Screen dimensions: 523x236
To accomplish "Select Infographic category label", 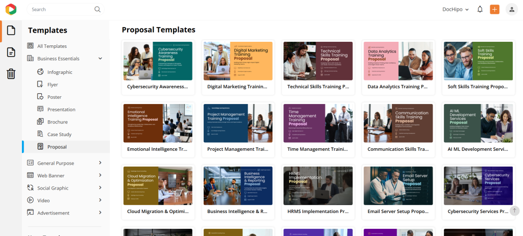I will 60,72.
